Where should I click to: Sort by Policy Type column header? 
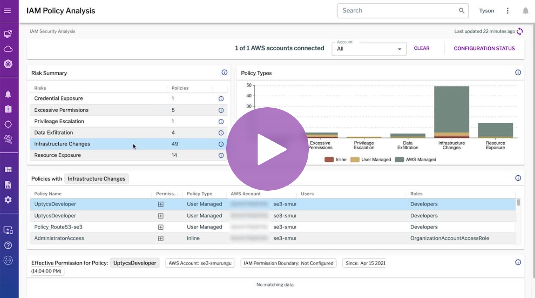(x=200, y=194)
